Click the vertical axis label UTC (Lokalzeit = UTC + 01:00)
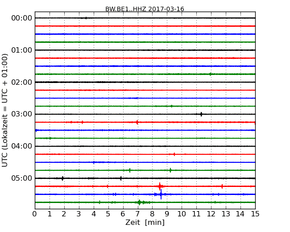Image resolution: width=290 pixels, height=232 pixels. click(x=5, y=110)
